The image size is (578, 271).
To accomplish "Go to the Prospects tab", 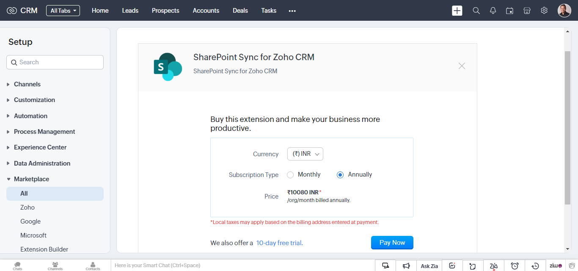I will 165,11.
